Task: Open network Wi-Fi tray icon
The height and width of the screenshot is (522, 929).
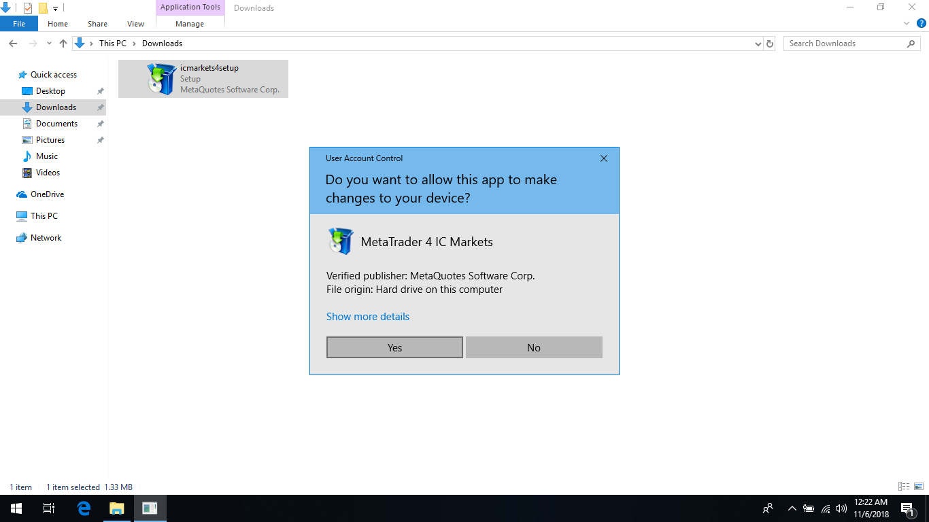Action: (x=826, y=508)
